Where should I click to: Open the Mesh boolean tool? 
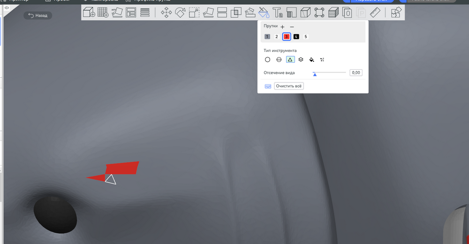(x=236, y=13)
